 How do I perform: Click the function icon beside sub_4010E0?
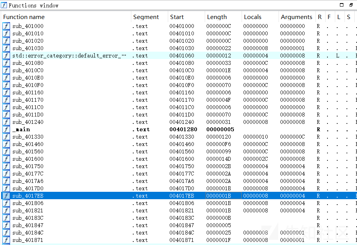pyautogui.click(x=6, y=78)
